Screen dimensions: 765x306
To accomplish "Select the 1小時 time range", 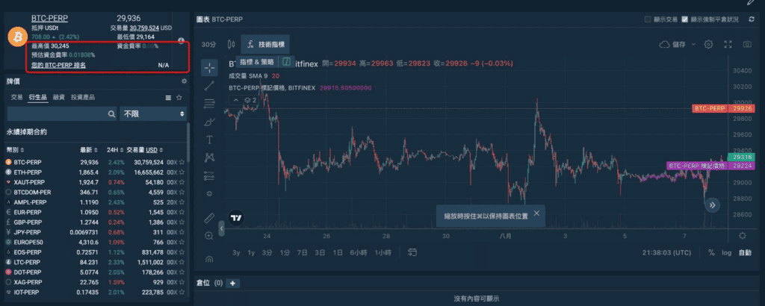I will click(x=383, y=252).
